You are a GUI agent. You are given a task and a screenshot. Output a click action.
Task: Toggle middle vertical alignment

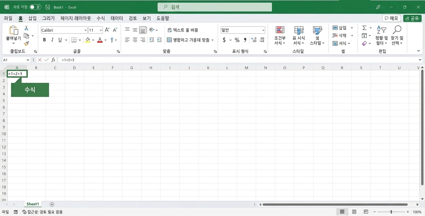pos(135,30)
